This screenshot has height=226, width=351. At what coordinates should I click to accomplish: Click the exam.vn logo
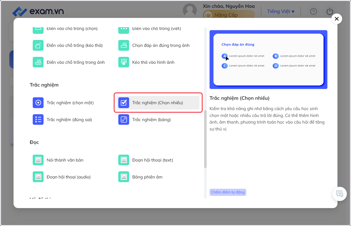click(38, 11)
